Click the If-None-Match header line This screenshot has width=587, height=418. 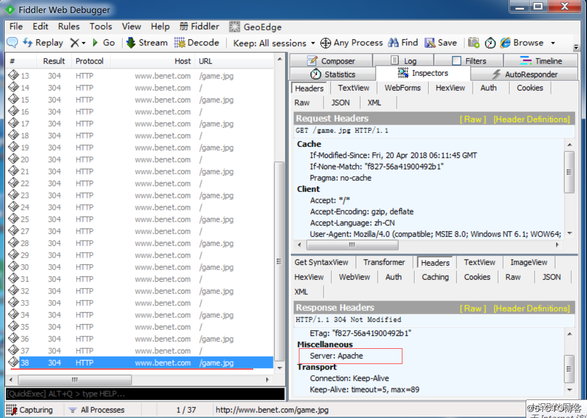click(x=377, y=167)
